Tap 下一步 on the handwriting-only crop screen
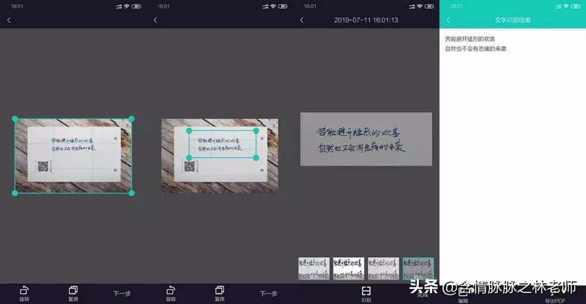The height and width of the screenshot is (304, 586). click(x=269, y=293)
